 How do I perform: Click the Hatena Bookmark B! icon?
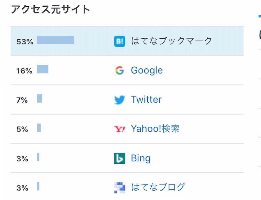(x=120, y=41)
